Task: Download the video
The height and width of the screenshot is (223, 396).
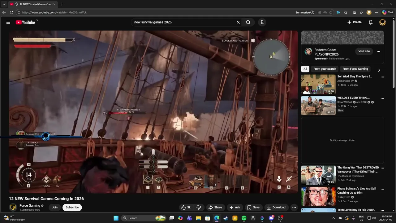Action: 276,208
